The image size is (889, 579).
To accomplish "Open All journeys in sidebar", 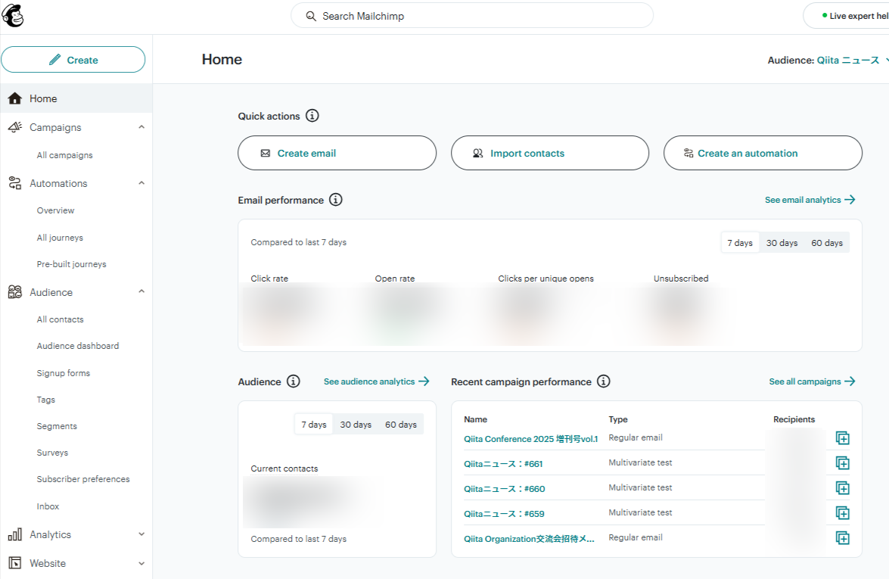I will tap(60, 238).
